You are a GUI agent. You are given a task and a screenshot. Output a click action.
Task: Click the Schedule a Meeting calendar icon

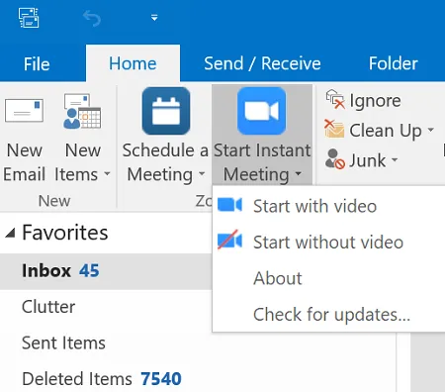pos(166,111)
